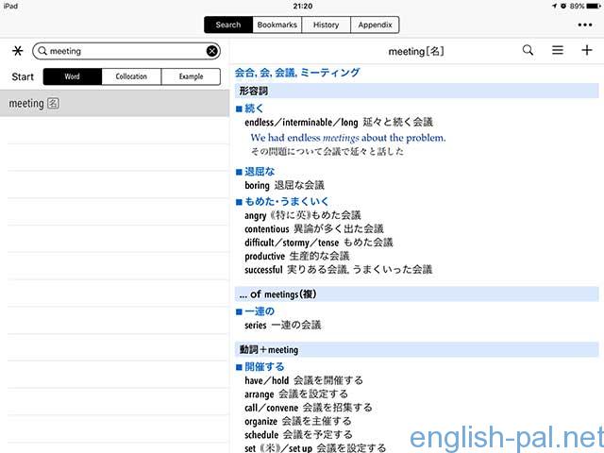This screenshot has height=453, width=604.
Task: Open the three-dot more menu
Action: tap(586, 25)
